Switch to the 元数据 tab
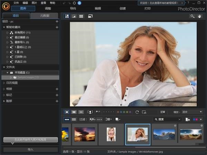This screenshot has width=207, height=155. (x=45, y=16)
